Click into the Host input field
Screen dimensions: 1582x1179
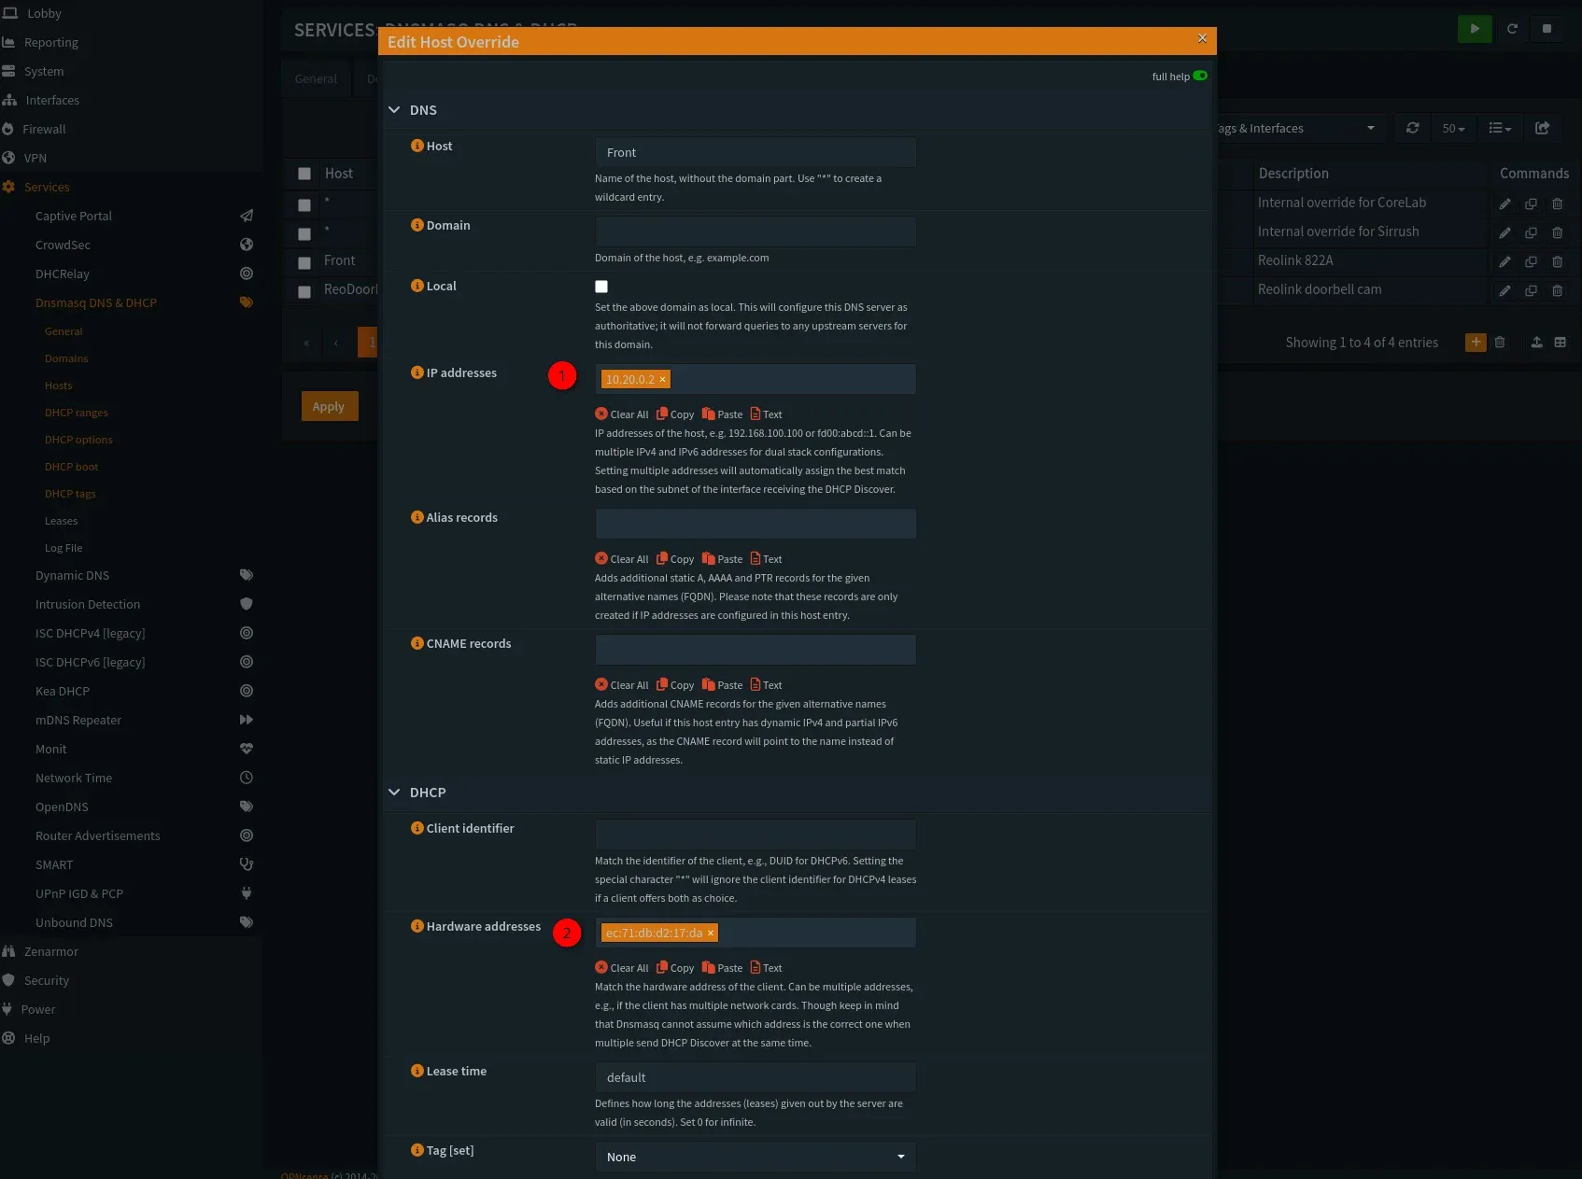(756, 152)
